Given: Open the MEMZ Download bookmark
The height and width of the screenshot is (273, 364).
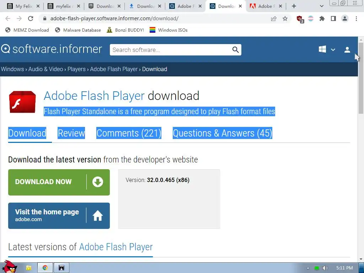Looking at the screenshot, I should [27, 30].
